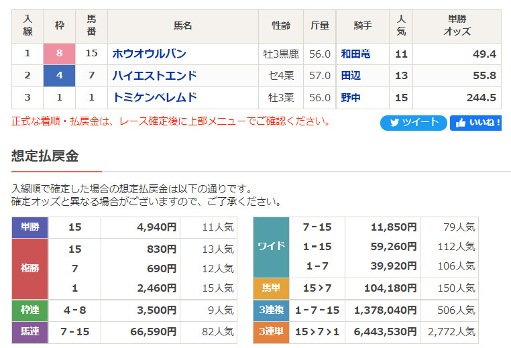This screenshot has height=348, width=511.
Task: Click the pink frame number 8 cell
Action: [59, 54]
